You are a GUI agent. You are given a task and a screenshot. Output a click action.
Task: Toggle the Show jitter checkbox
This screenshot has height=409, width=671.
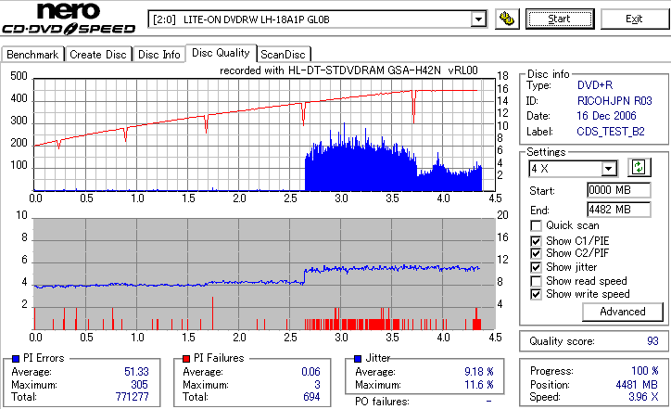coord(536,267)
